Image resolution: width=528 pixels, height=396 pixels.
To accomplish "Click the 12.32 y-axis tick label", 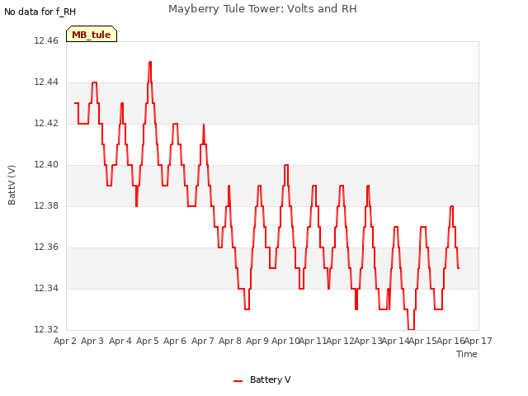I will coord(46,329).
